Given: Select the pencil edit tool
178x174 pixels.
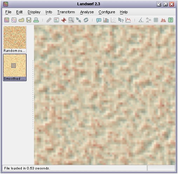Looking at the screenshot, I should point(49,20).
